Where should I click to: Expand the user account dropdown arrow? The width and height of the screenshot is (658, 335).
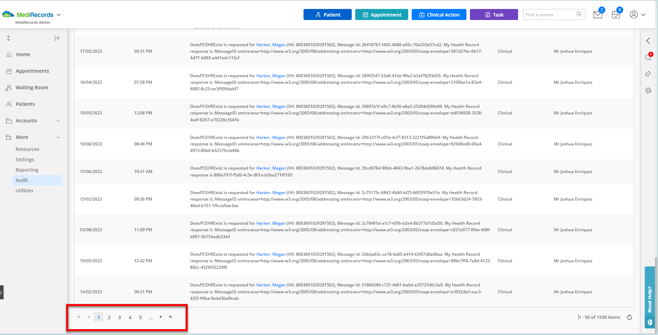click(643, 15)
